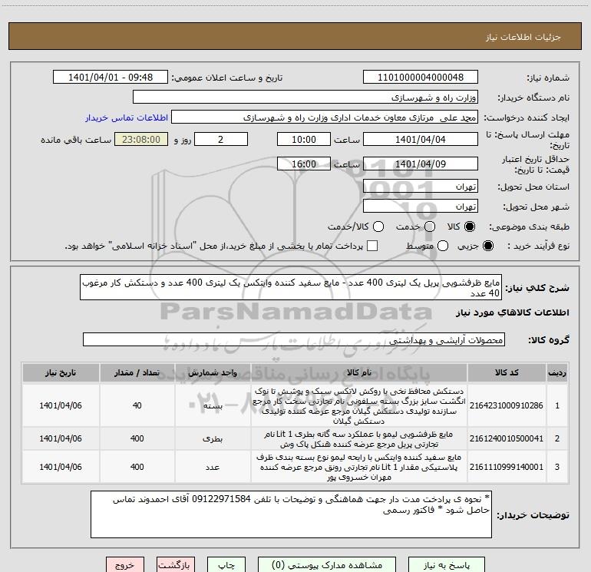The width and height of the screenshot is (591, 572).
Task: Click the مایع ظرفشویی لیمو product name cell
Action: coord(359,438)
